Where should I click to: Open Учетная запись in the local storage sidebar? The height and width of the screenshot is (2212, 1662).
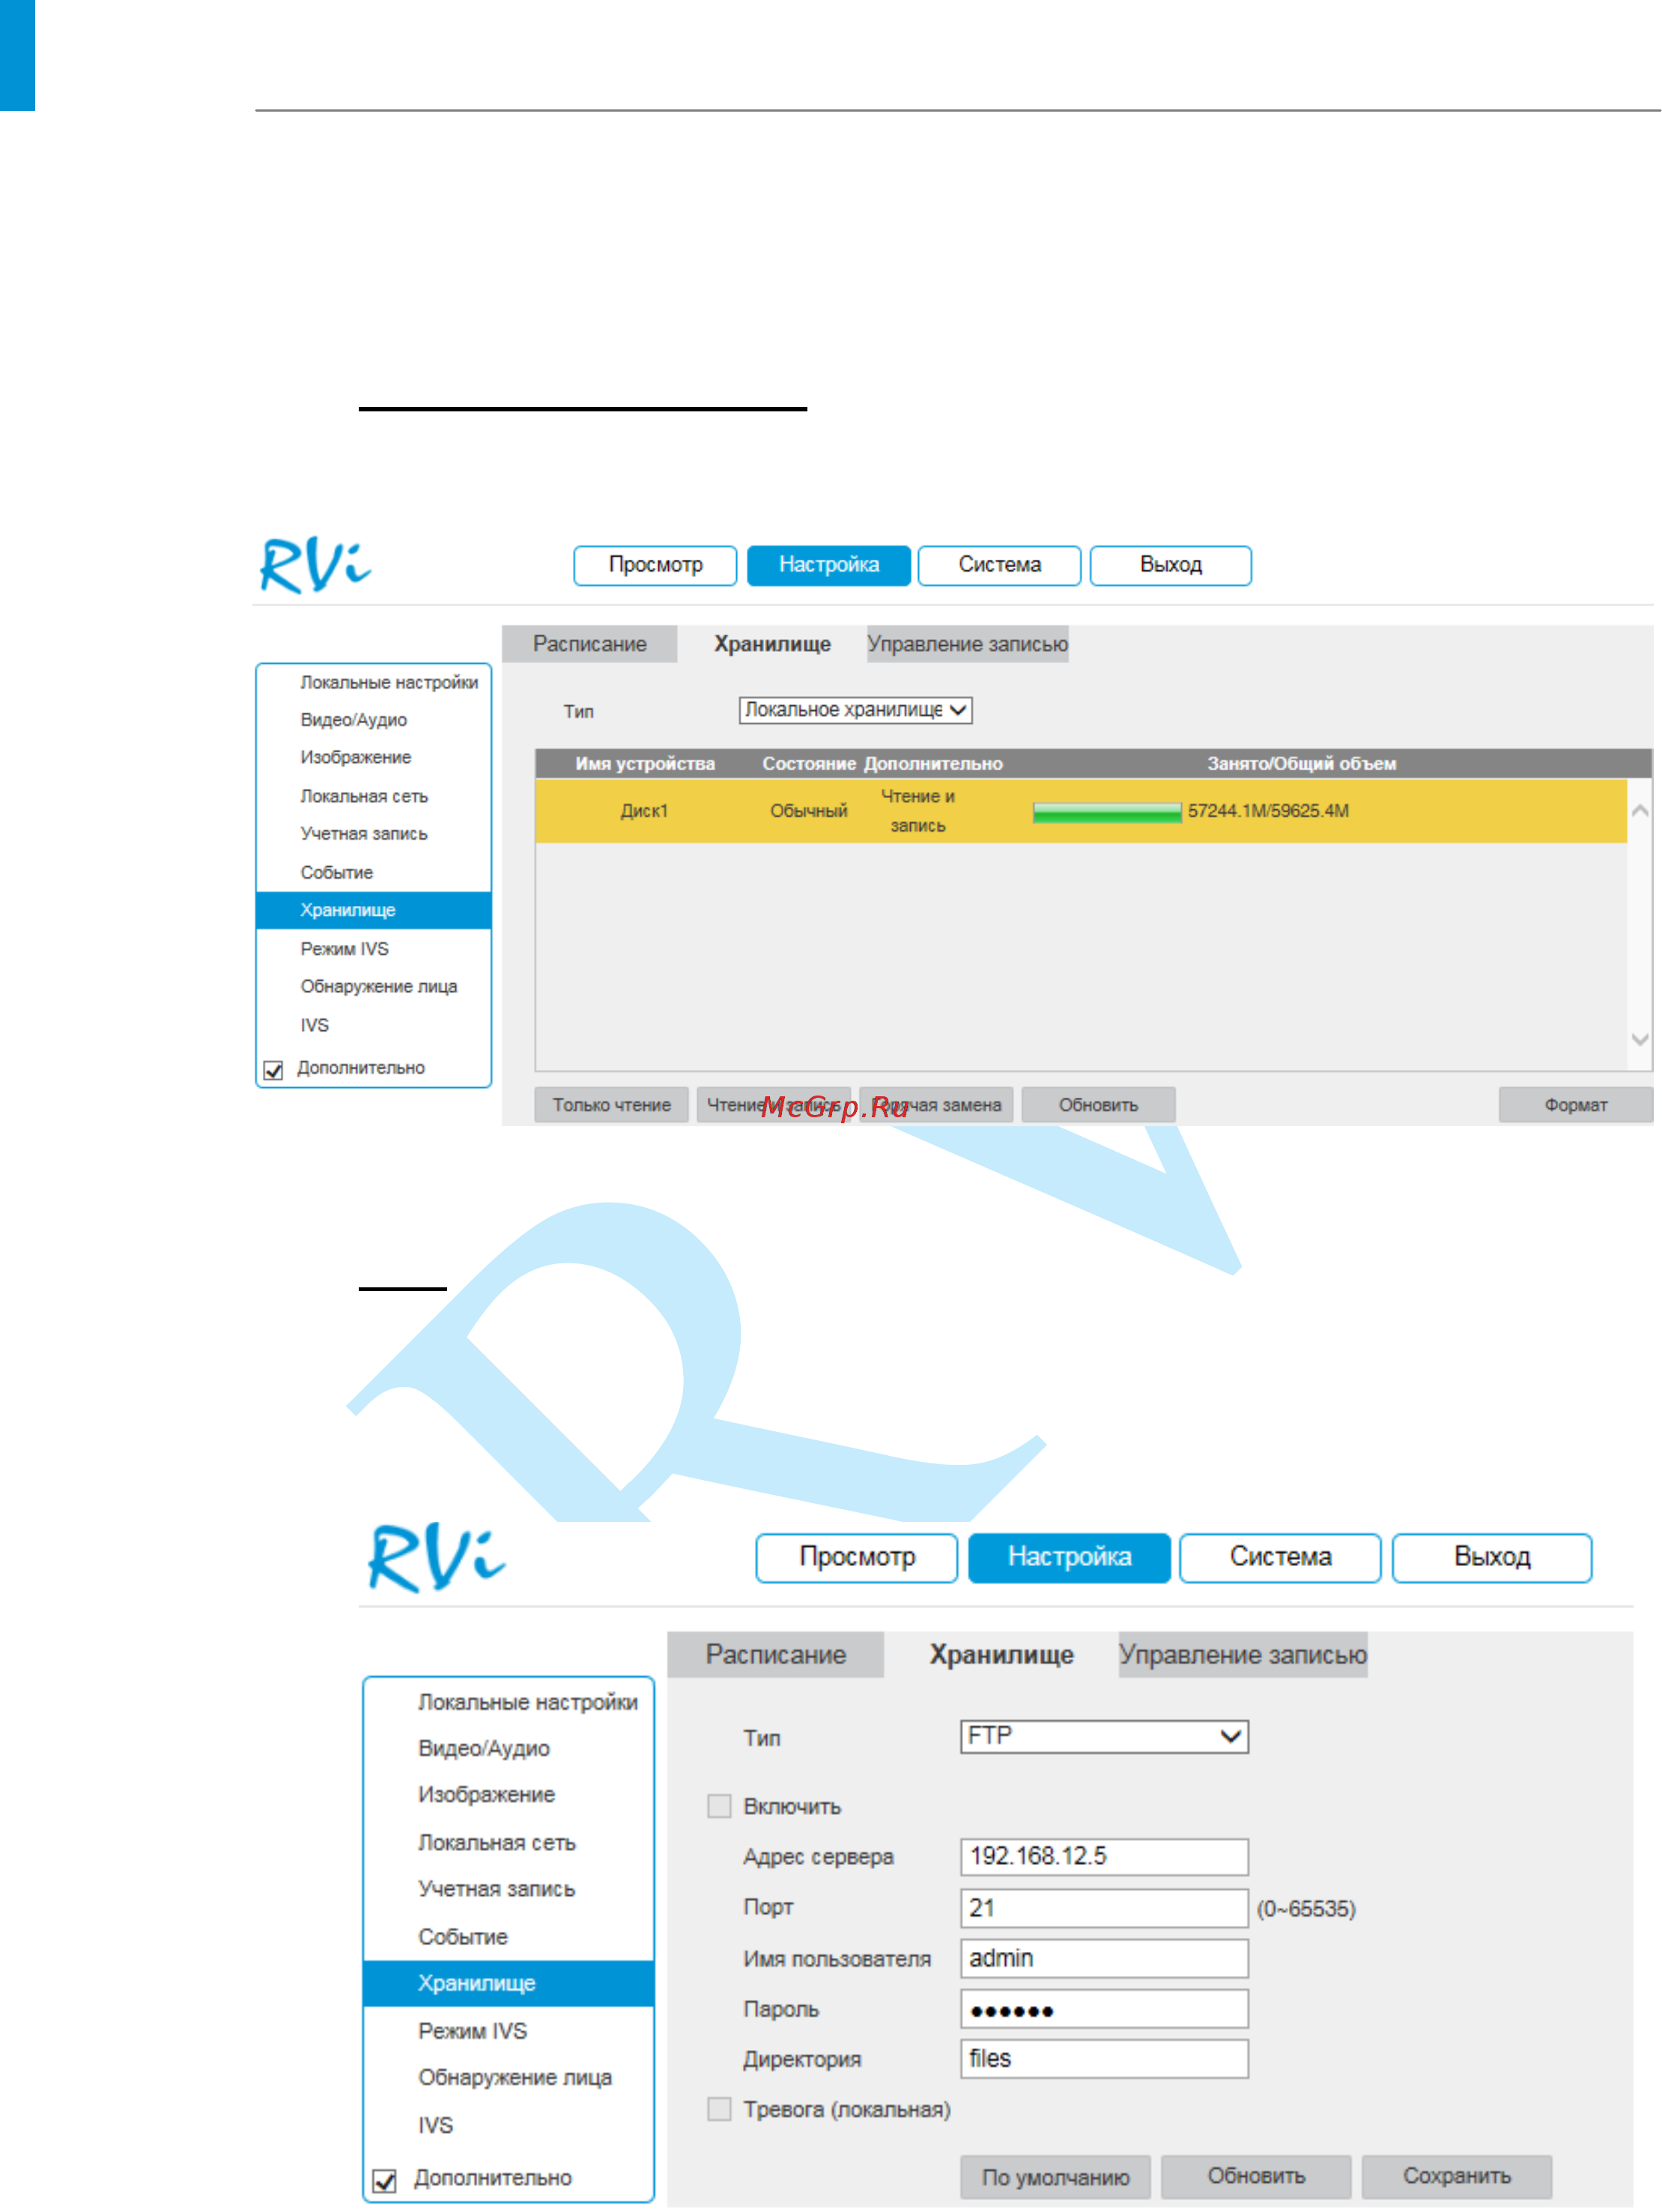(x=364, y=835)
